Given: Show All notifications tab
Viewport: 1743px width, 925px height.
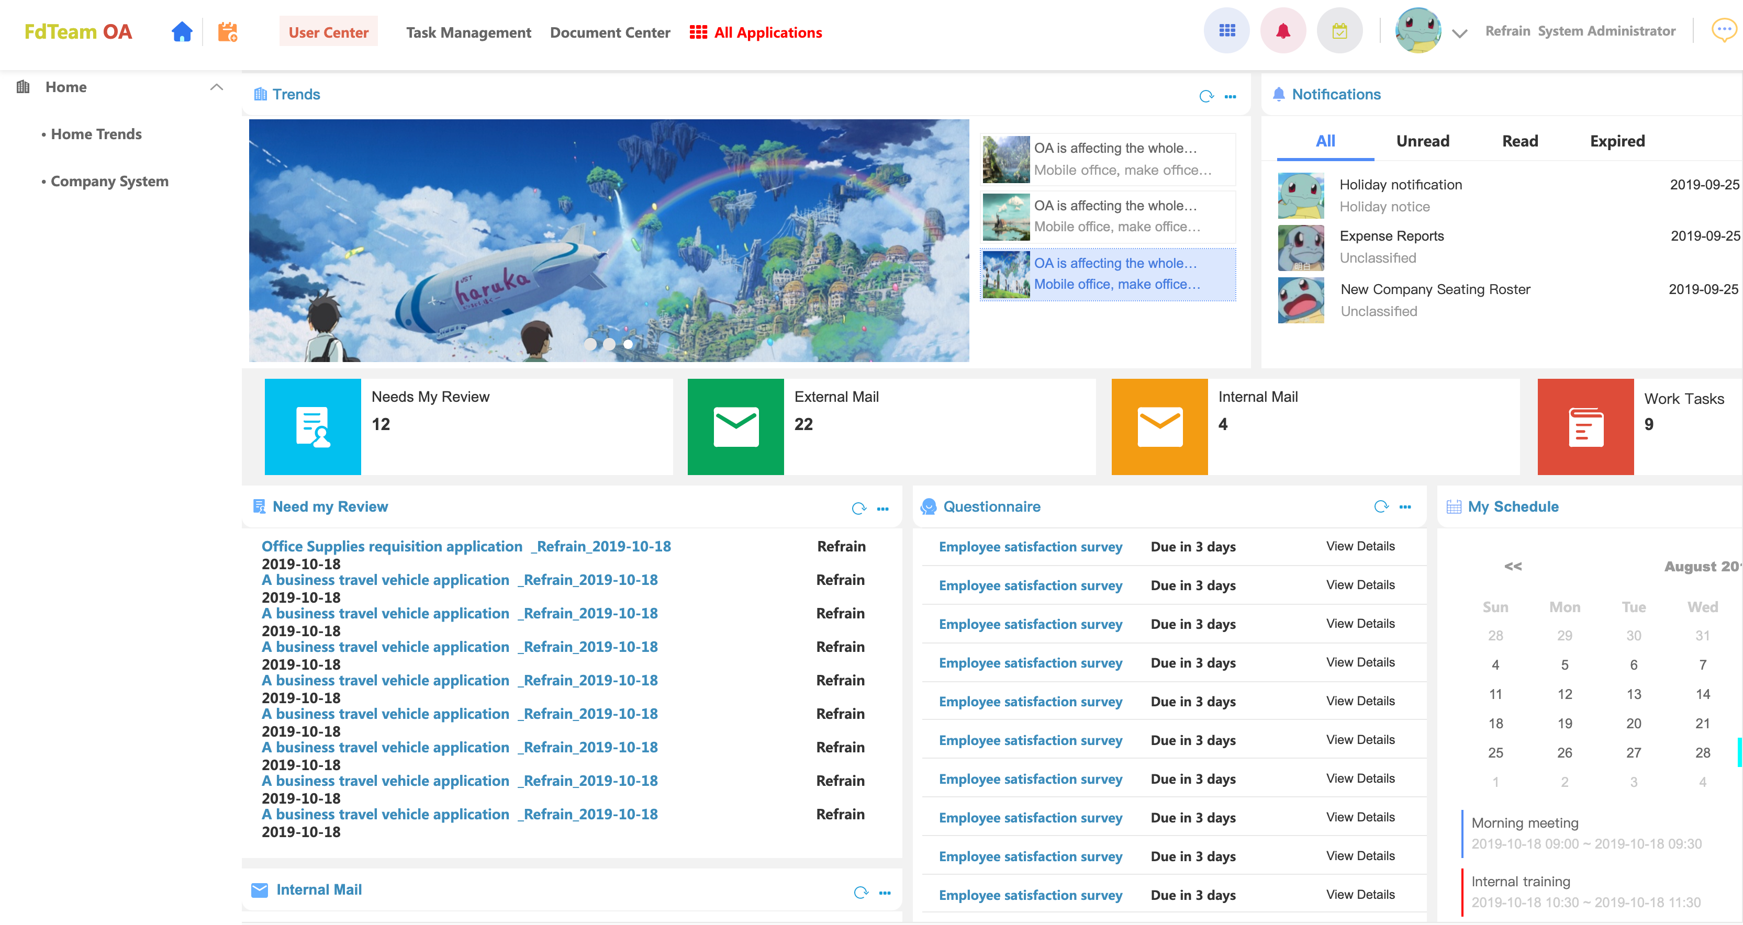Looking at the screenshot, I should coord(1324,141).
